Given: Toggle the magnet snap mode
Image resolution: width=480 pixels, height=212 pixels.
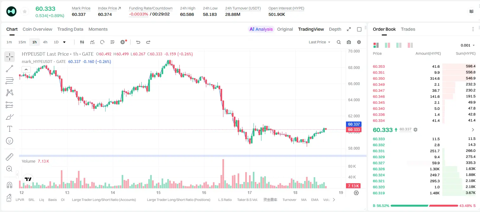Looking at the screenshot, I should coord(10,185).
